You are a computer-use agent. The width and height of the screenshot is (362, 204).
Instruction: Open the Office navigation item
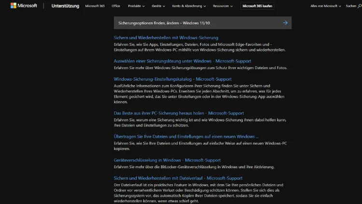116,6
